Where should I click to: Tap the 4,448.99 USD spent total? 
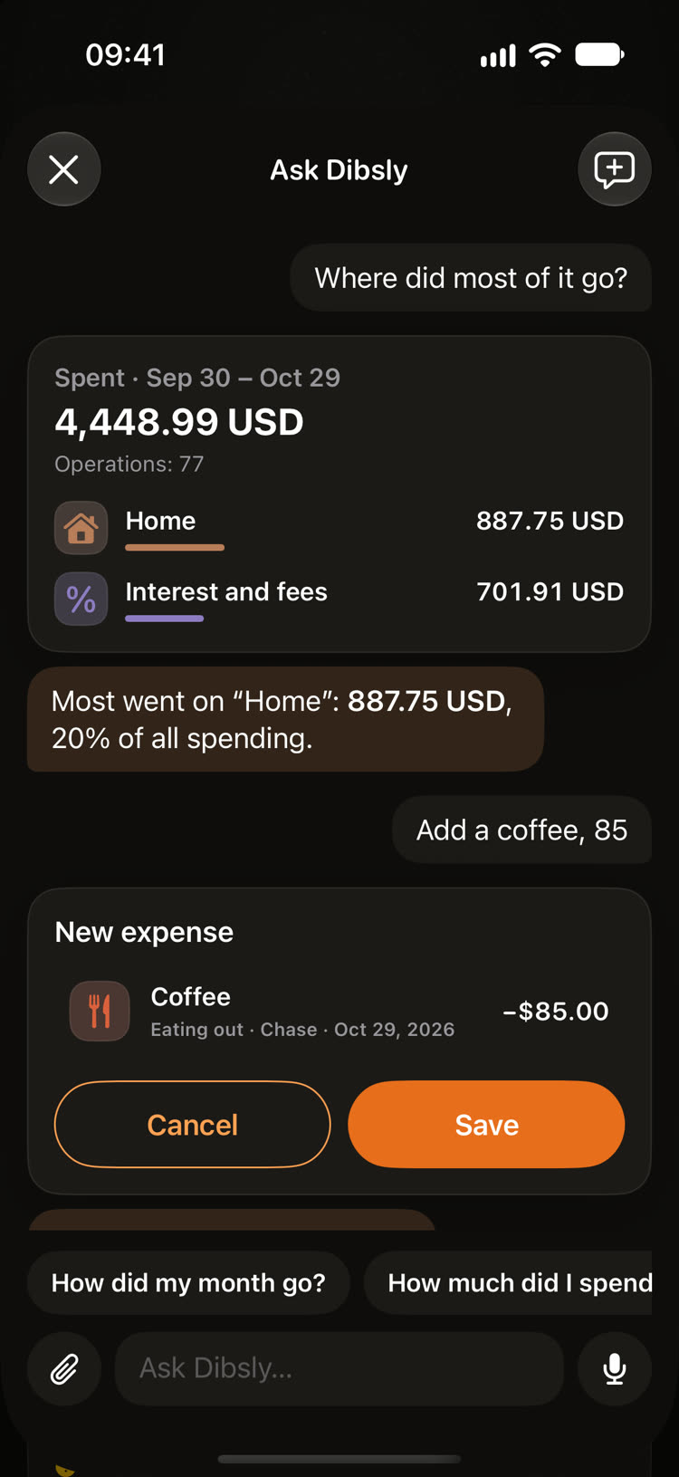(x=179, y=422)
